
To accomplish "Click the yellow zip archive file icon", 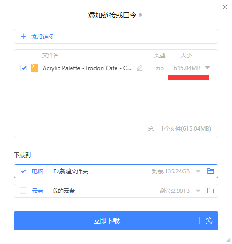I will (34, 68).
